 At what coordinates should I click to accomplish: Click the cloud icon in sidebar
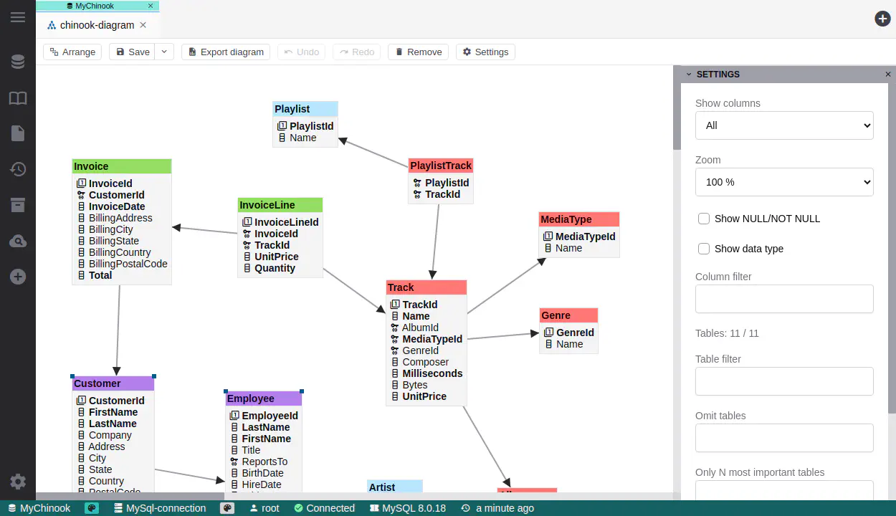(x=18, y=242)
